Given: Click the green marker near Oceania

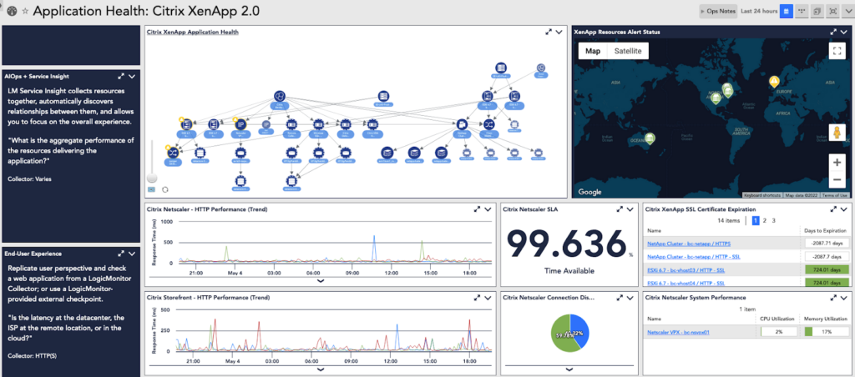Looking at the screenshot, I should tap(649, 138).
